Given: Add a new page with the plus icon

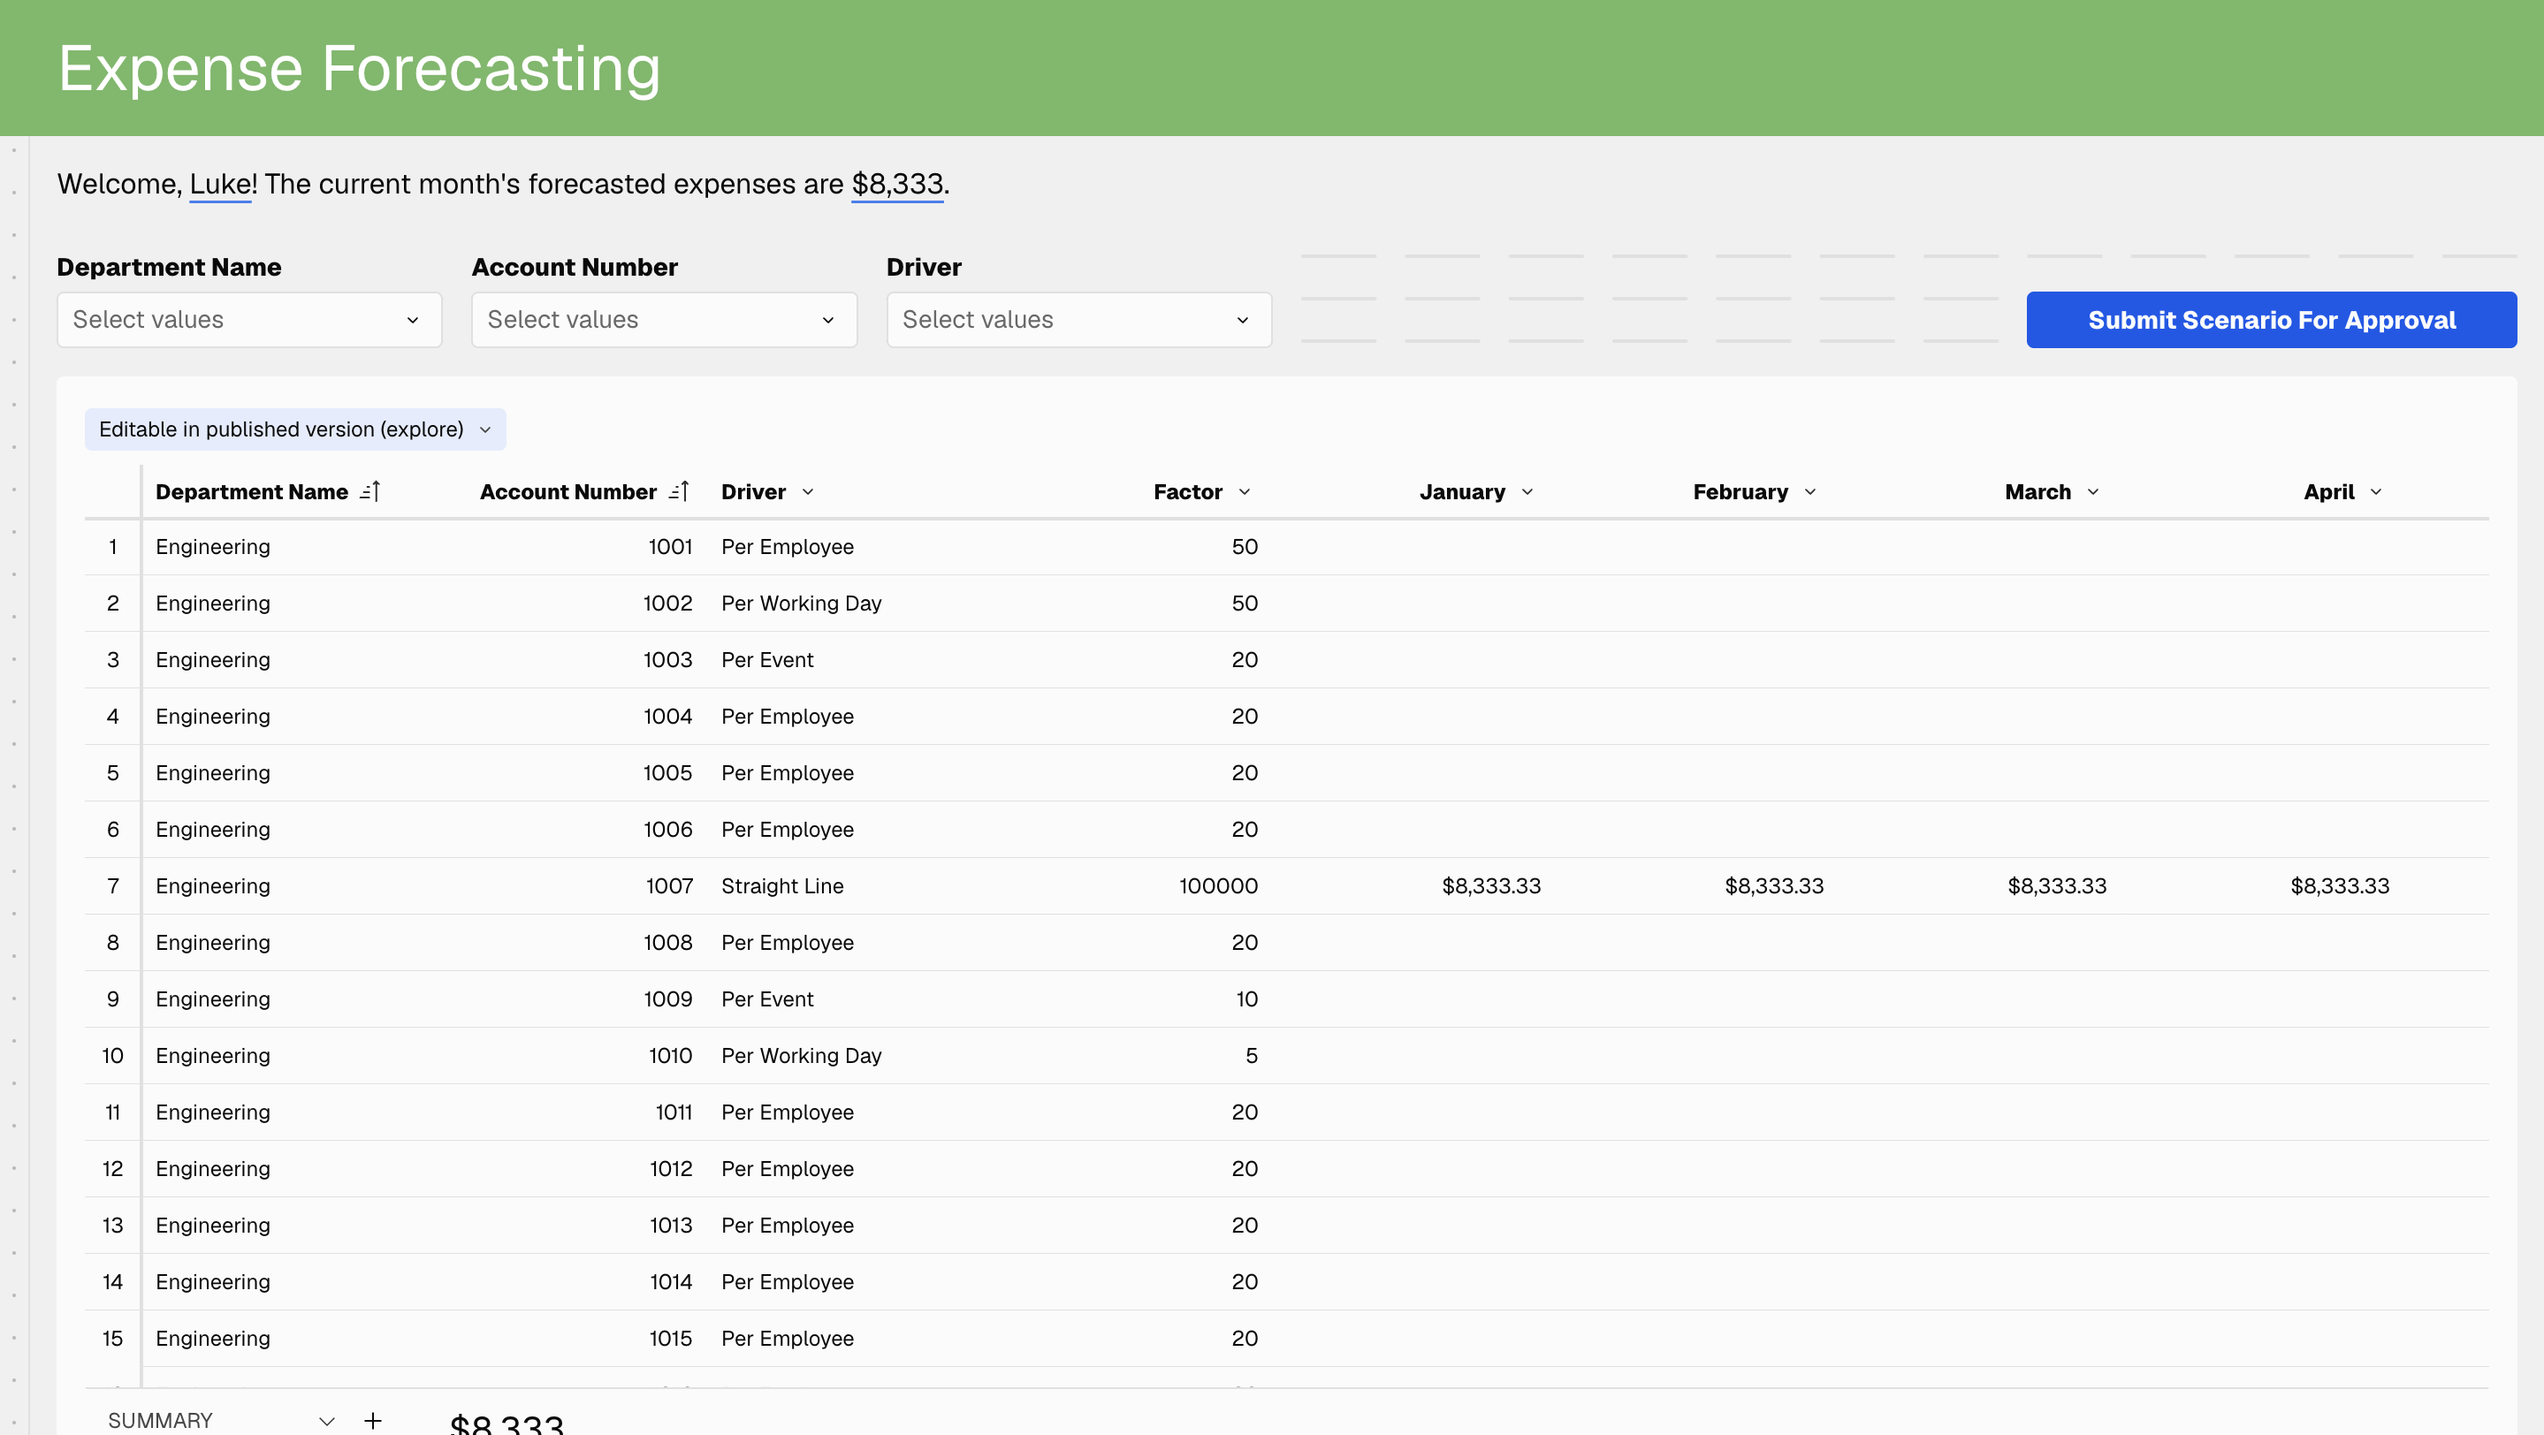Looking at the screenshot, I should coord(373,1421).
